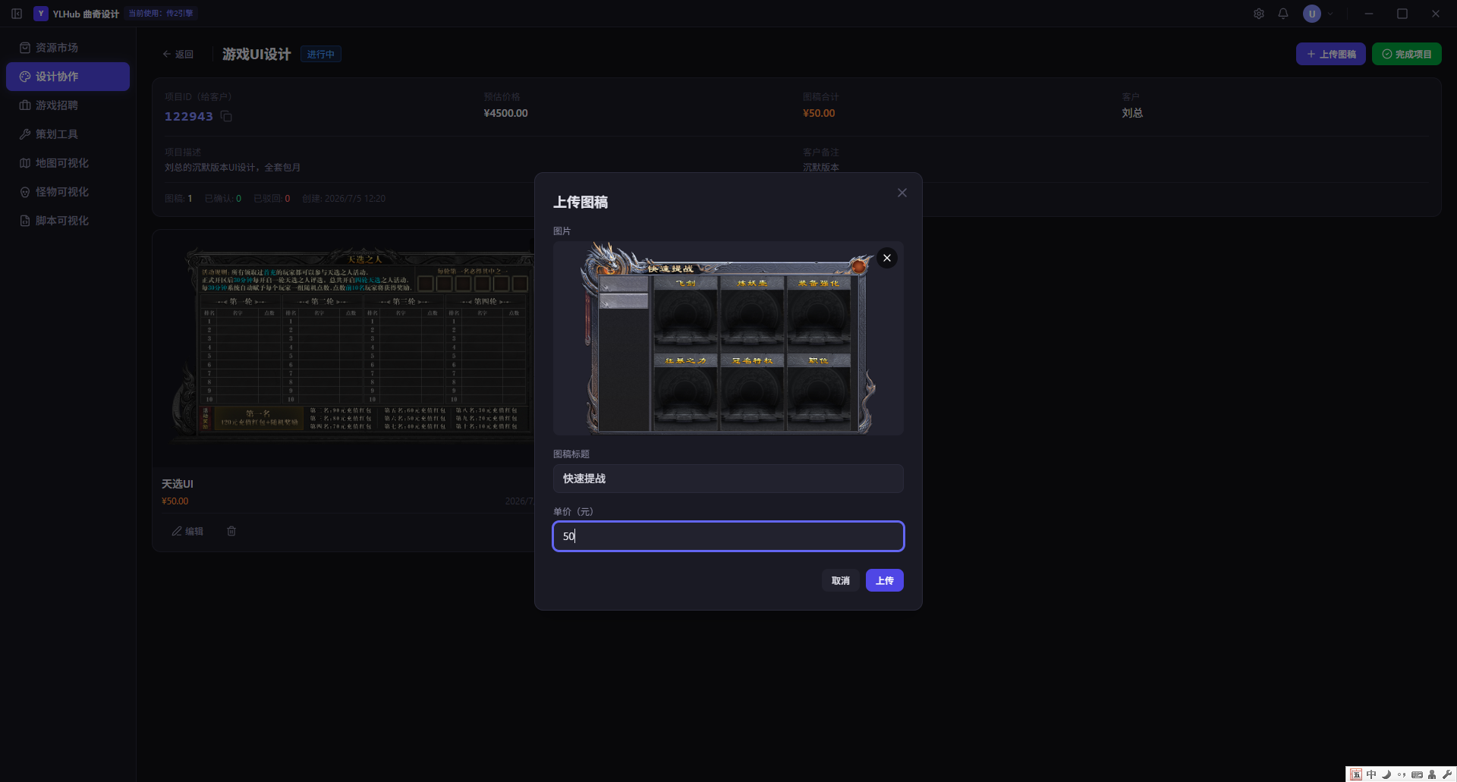Toggle the sidebar collapse icon

(x=17, y=14)
